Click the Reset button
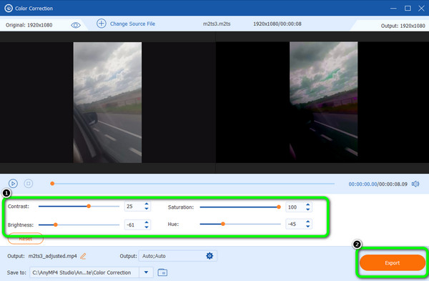Image resolution: width=429 pixels, height=281 pixels. (x=26, y=239)
